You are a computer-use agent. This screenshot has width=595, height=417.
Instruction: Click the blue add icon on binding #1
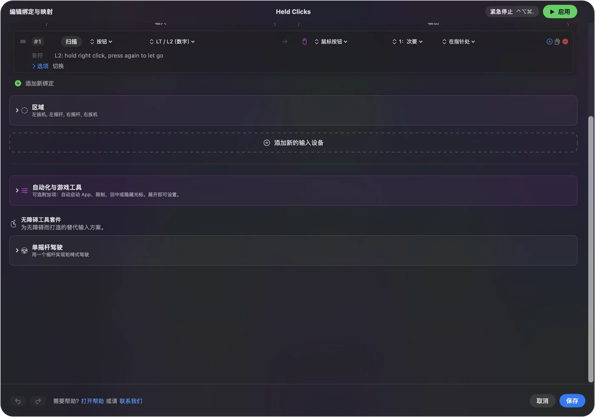550,42
